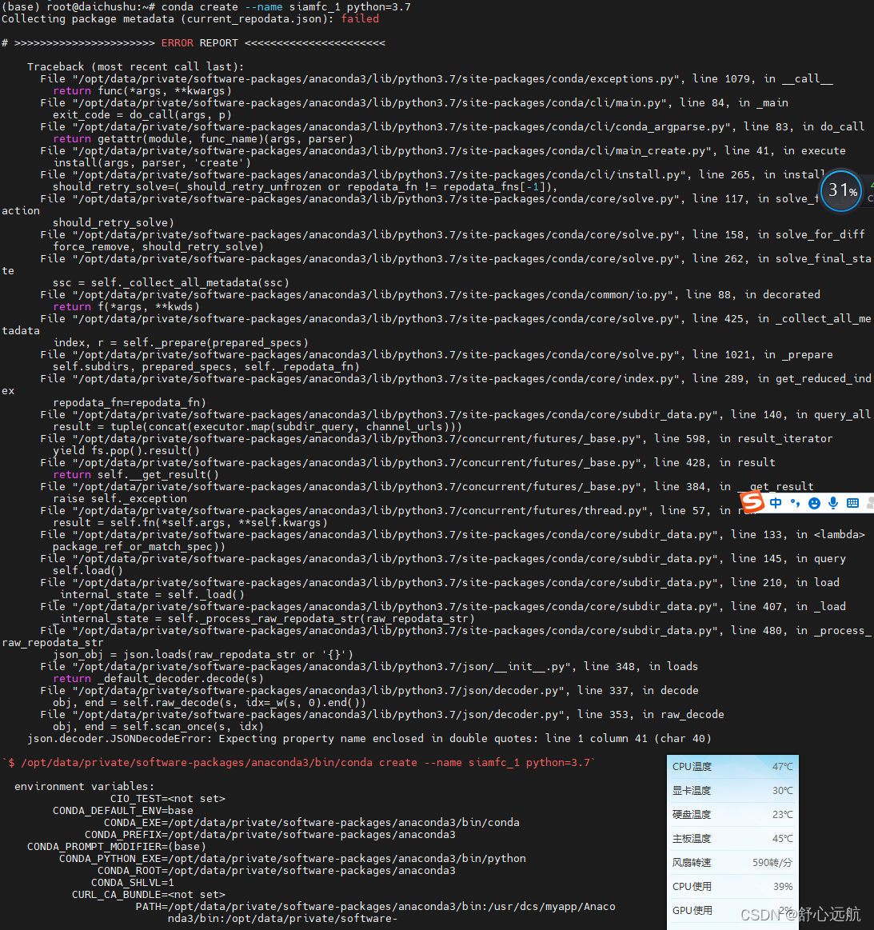Click the 'Collecting package metadata' line
The height and width of the screenshot is (930, 874).
point(190,19)
